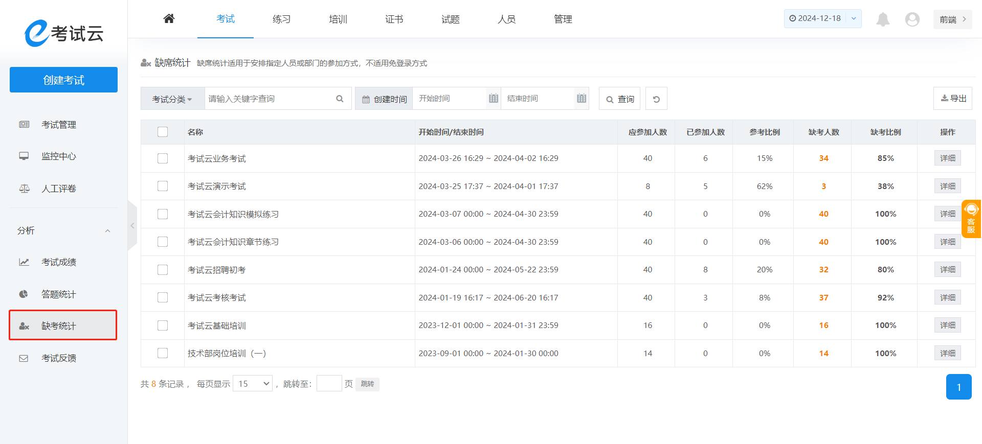Click the home icon in top navigation
The height and width of the screenshot is (444, 982).
(x=169, y=19)
